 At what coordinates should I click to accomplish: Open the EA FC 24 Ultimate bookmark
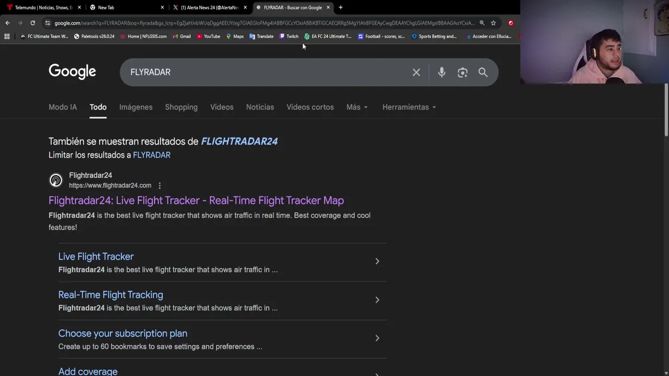click(x=328, y=37)
